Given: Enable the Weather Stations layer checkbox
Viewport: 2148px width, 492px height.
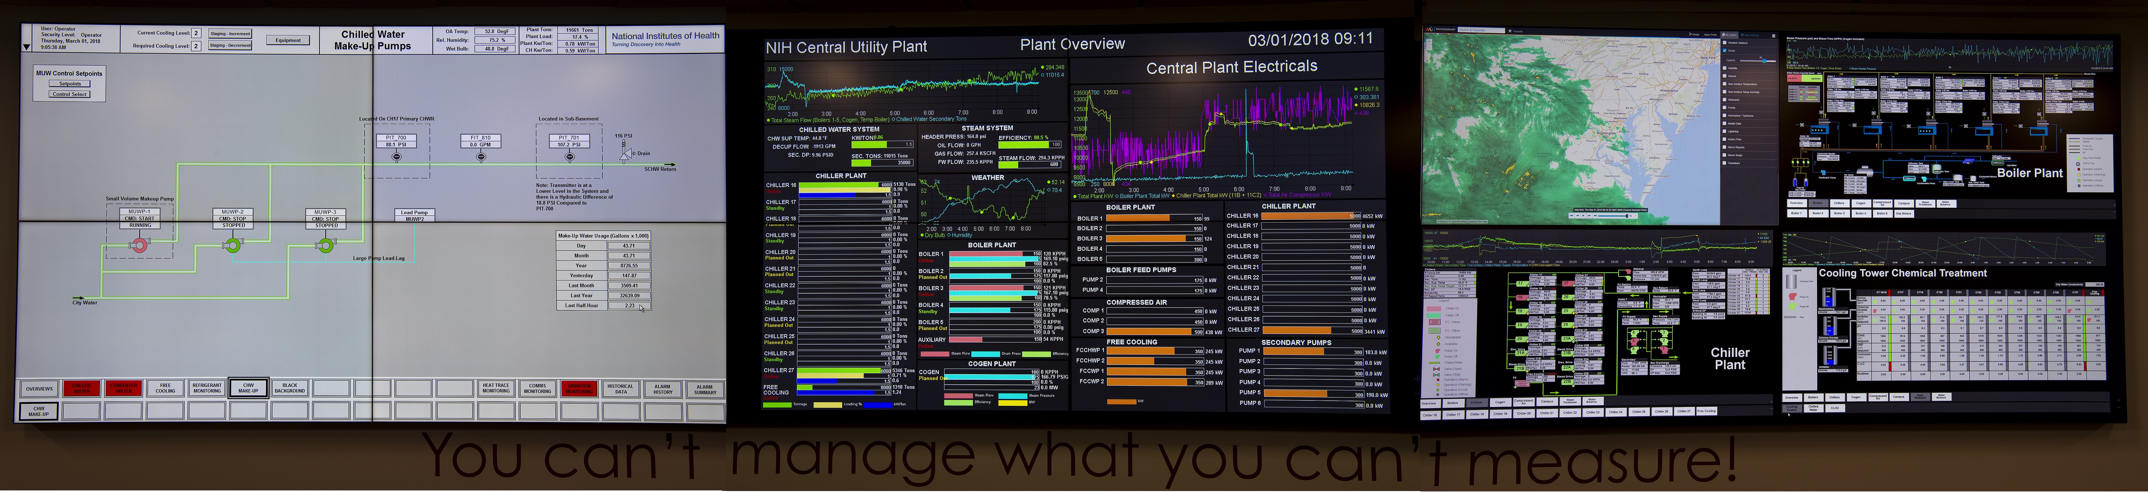Looking at the screenshot, I should pos(1724,43).
